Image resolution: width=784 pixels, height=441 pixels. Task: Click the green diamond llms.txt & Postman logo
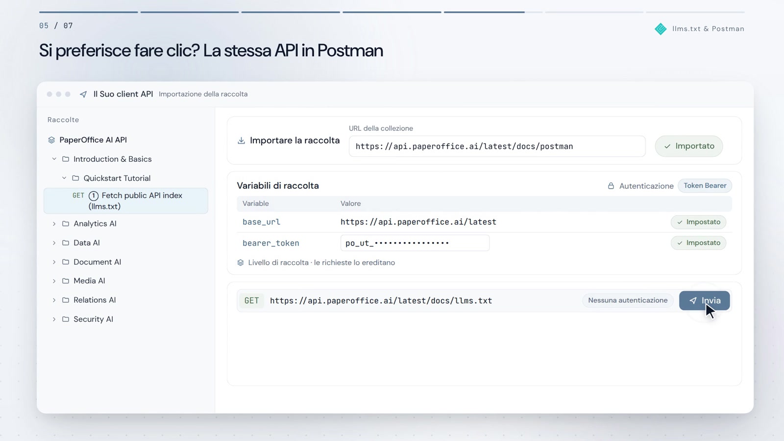point(661,29)
